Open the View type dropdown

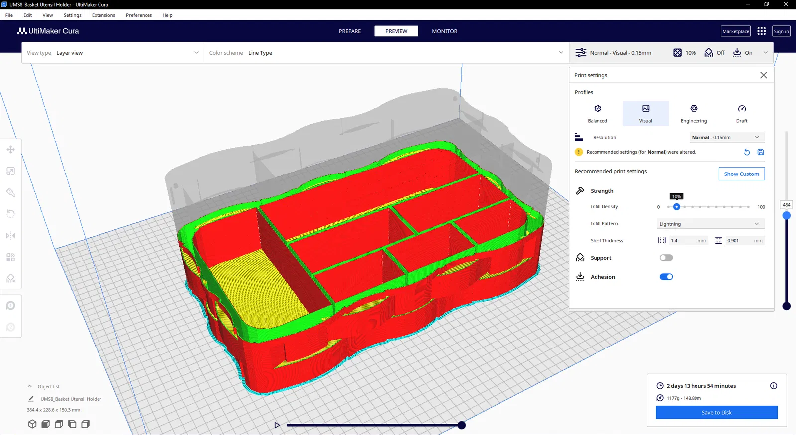click(113, 53)
